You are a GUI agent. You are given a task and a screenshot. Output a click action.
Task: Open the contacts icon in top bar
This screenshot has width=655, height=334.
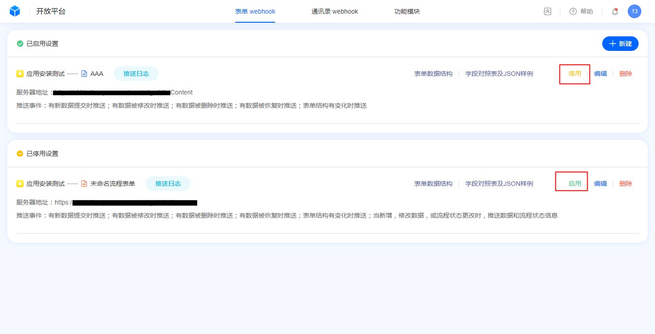click(x=547, y=11)
